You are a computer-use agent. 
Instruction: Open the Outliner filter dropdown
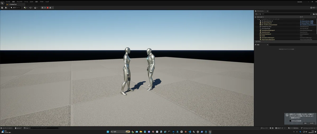[x=257, y=14]
